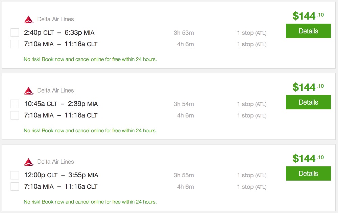338x213 pixels.
Task: Click the free cancel notice in second card
Action: click(x=90, y=131)
